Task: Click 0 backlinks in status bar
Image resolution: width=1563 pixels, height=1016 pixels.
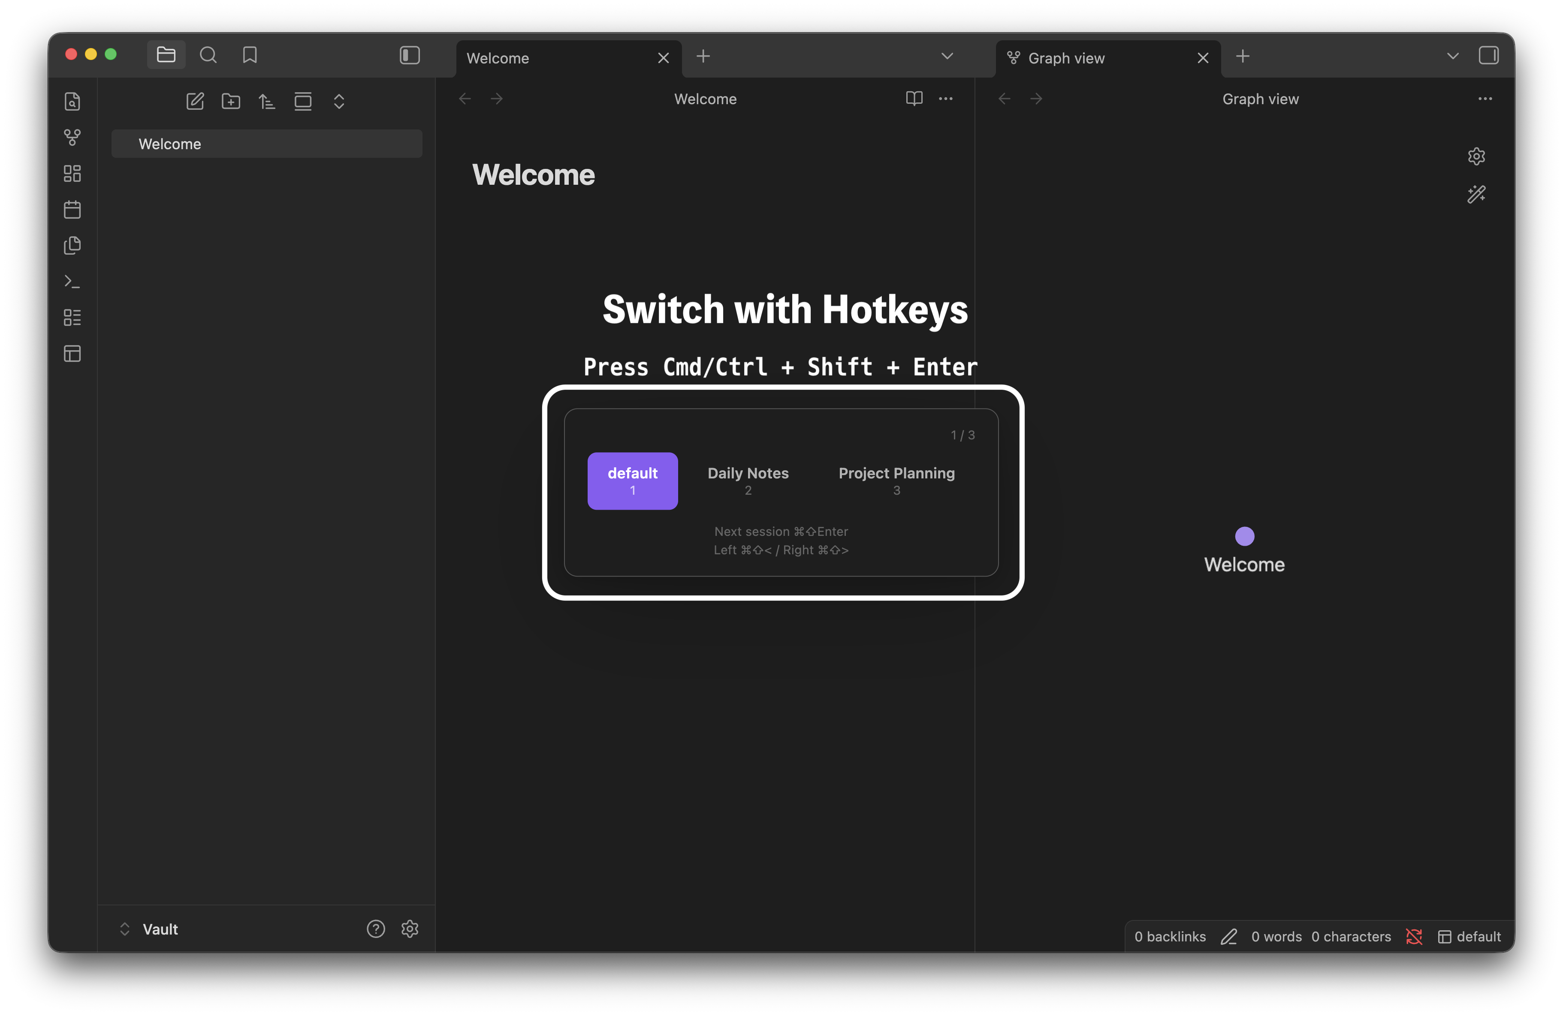Action: tap(1170, 937)
